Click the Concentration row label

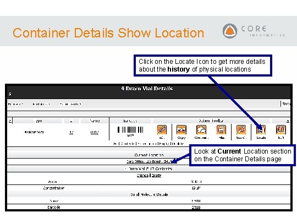click(54, 188)
